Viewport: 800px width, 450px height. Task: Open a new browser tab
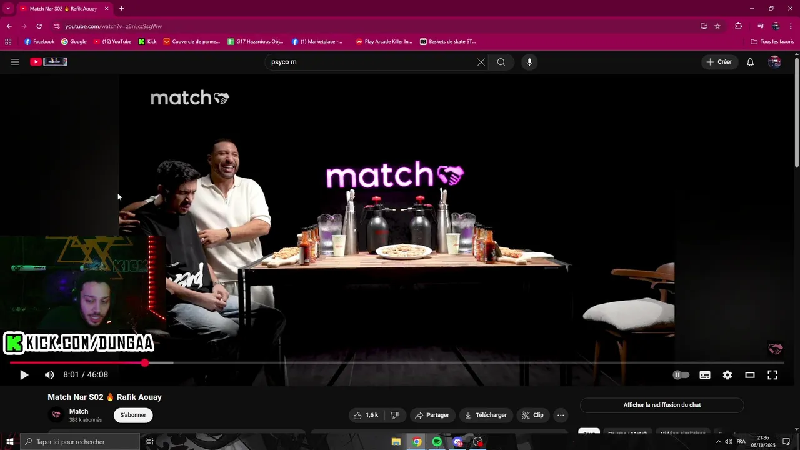pos(121,9)
